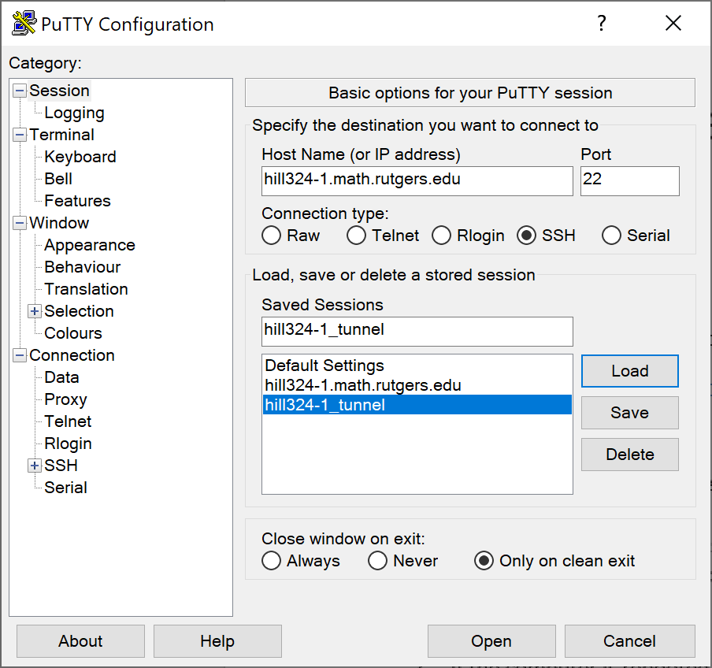Click the Delete session button
Screen dimensions: 712x668
coord(630,455)
